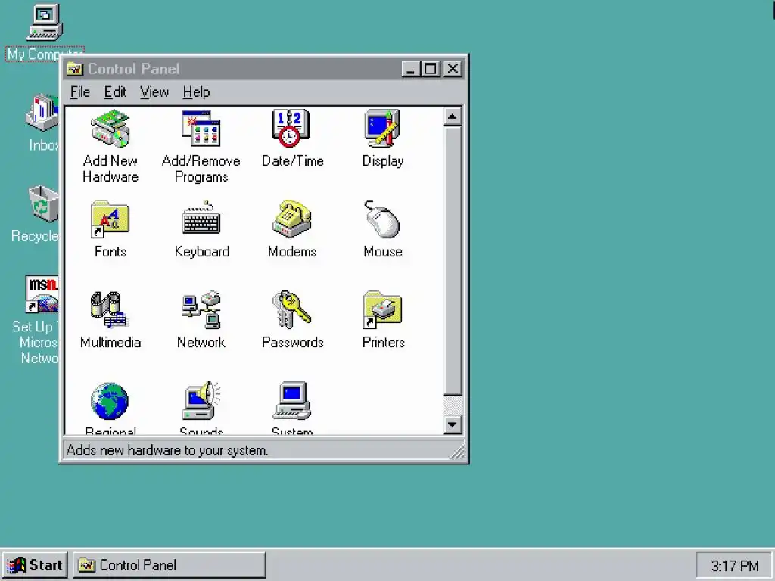
Task: Maximize the Control Panel window
Action: pos(430,69)
